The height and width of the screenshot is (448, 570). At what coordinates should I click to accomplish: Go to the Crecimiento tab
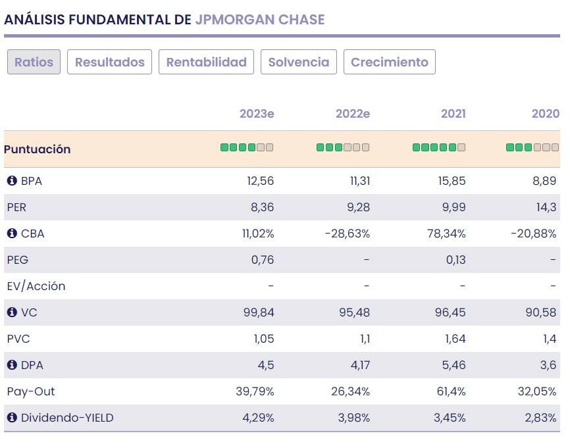click(389, 62)
